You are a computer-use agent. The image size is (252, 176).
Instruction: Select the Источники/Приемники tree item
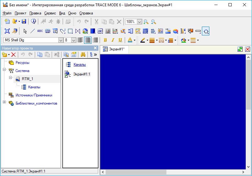[34, 95]
